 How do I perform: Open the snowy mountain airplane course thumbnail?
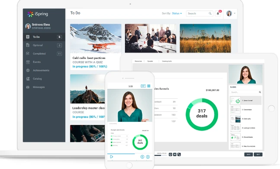tap(96, 39)
